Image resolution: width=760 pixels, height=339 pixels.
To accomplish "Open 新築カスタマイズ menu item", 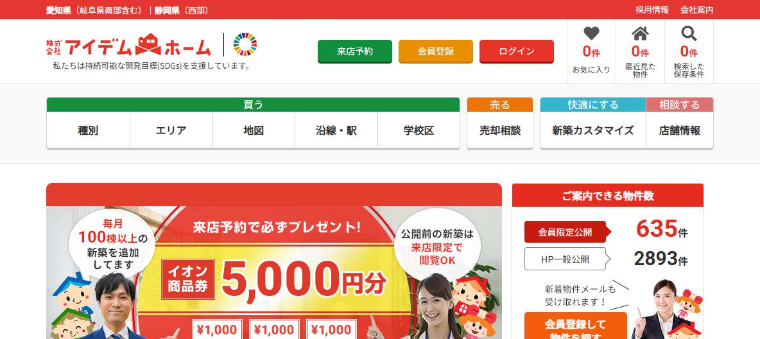I will point(592,130).
